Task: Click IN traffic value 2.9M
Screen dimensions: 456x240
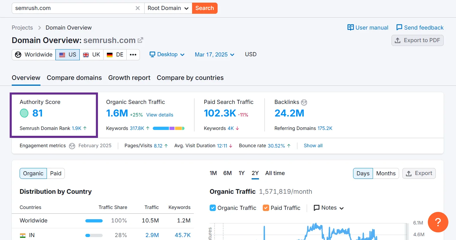Action: (x=152, y=235)
